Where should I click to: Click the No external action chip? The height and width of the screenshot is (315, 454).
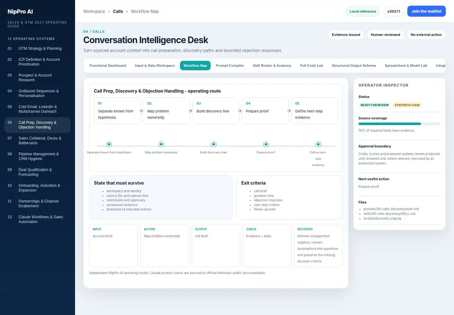point(426,35)
